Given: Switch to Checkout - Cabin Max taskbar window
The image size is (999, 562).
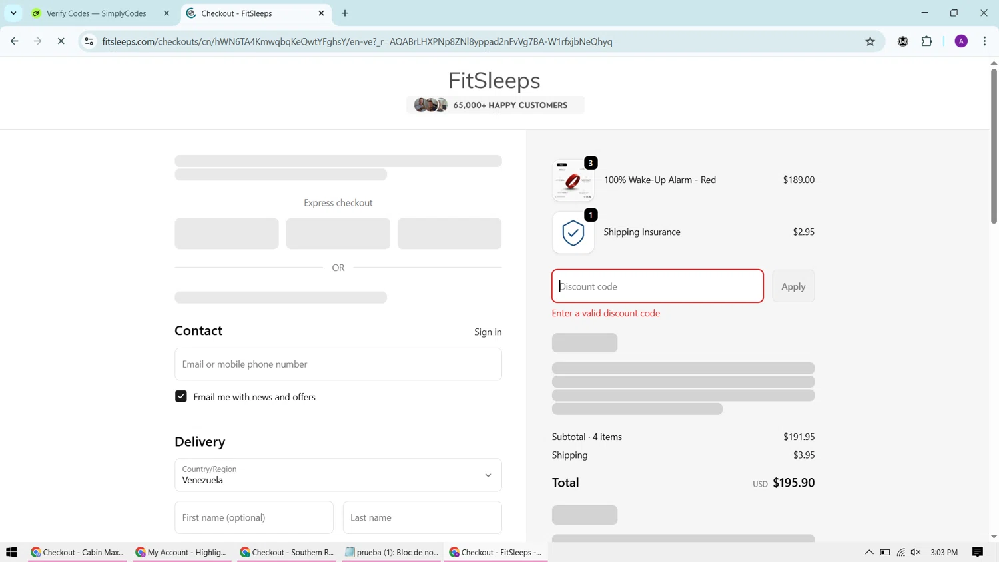Looking at the screenshot, I should click(x=77, y=552).
